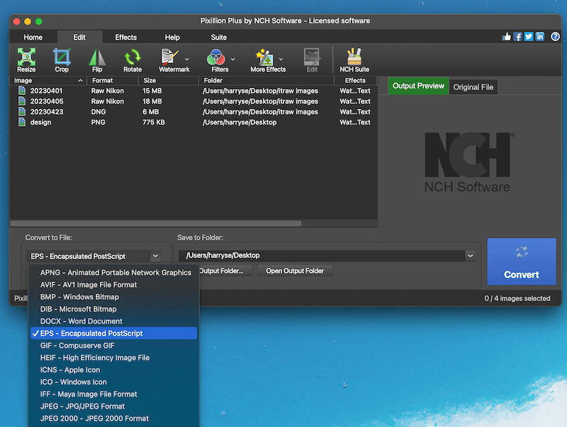Screen dimensions: 567x427
Task: Choose ICO - Windows Icon format
Action: point(113,382)
